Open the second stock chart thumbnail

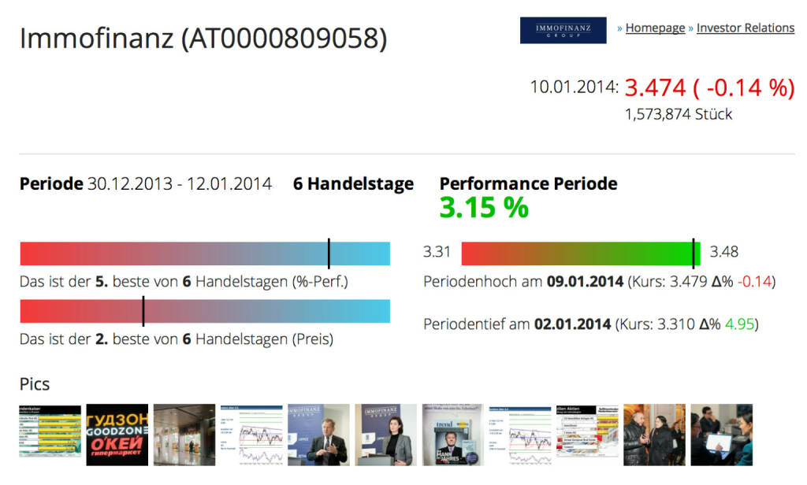pyautogui.click(x=519, y=435)
